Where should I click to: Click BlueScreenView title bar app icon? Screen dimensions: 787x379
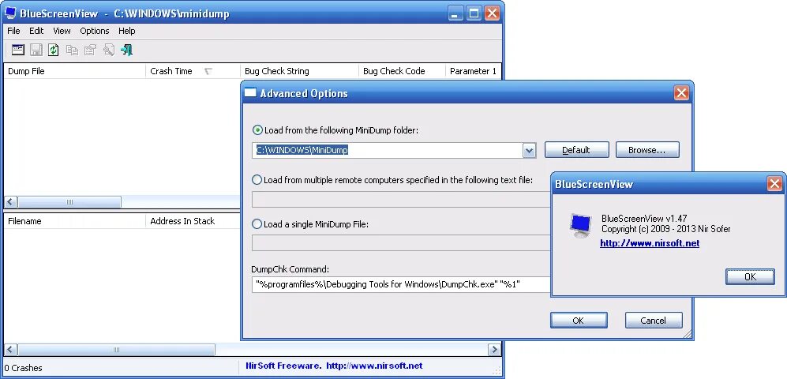pyautogui.click(x=10, y=13)
